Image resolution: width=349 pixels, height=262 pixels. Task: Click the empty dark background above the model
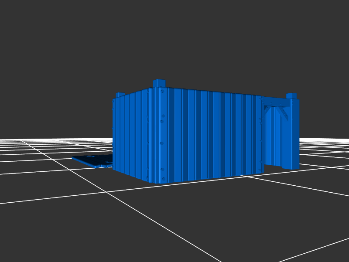coord(174,39)
